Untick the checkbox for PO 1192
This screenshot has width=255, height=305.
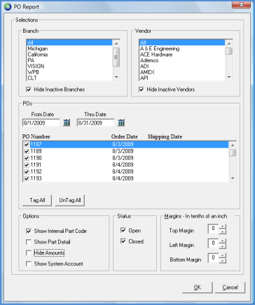tap(27, 171)
